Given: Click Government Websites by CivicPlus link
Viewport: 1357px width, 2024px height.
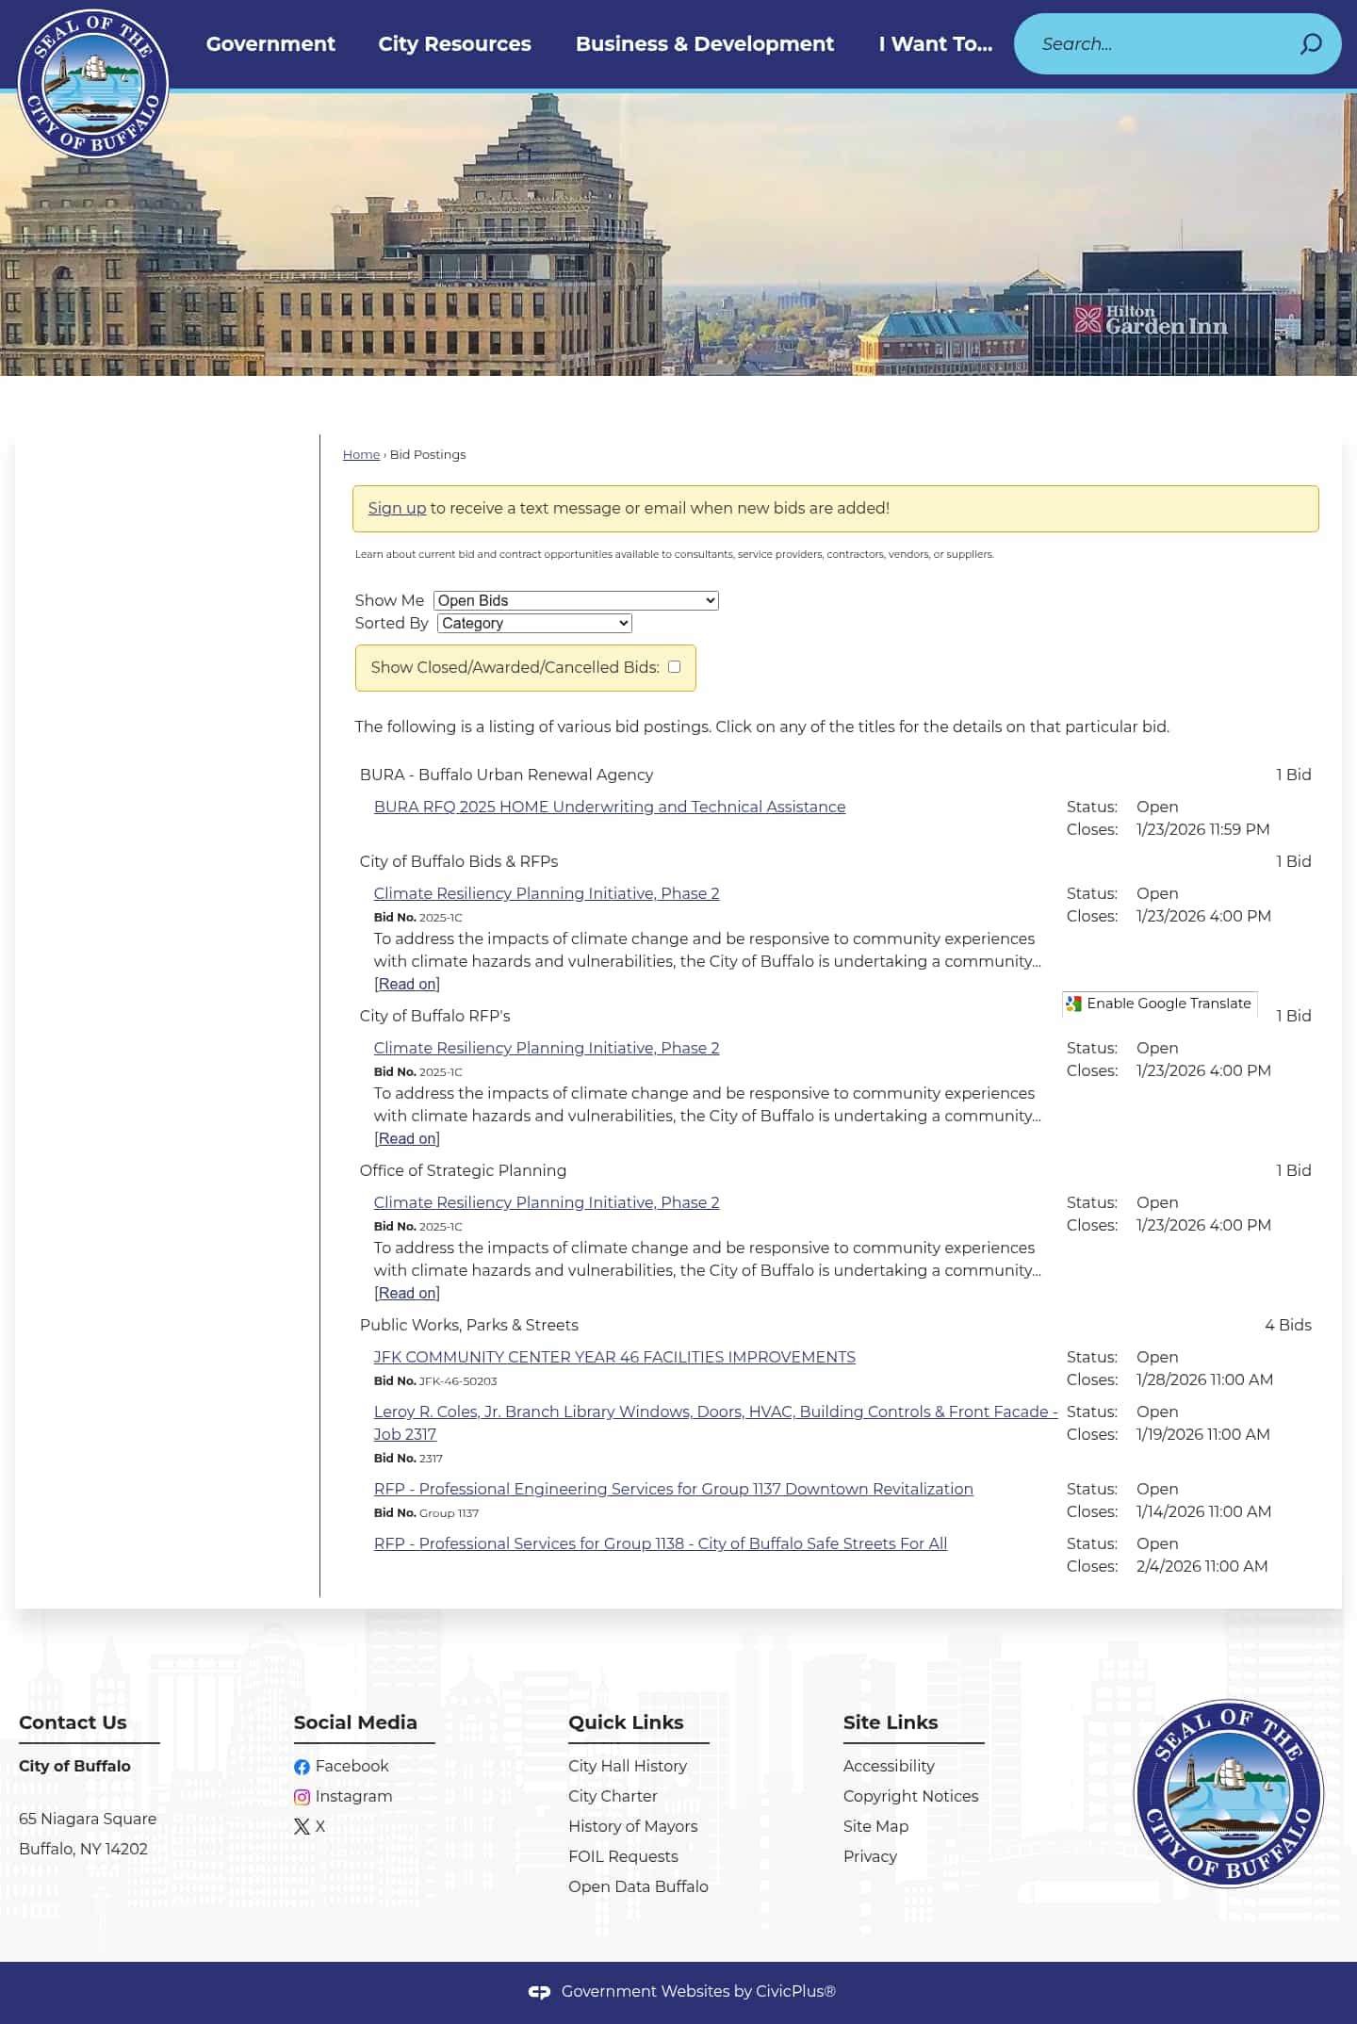Looking at the screenshot, I should click(698, 1992).
